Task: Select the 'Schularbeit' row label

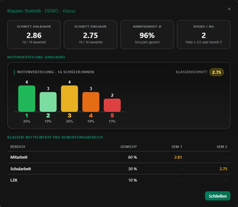Action: click(x=21, y=169)
